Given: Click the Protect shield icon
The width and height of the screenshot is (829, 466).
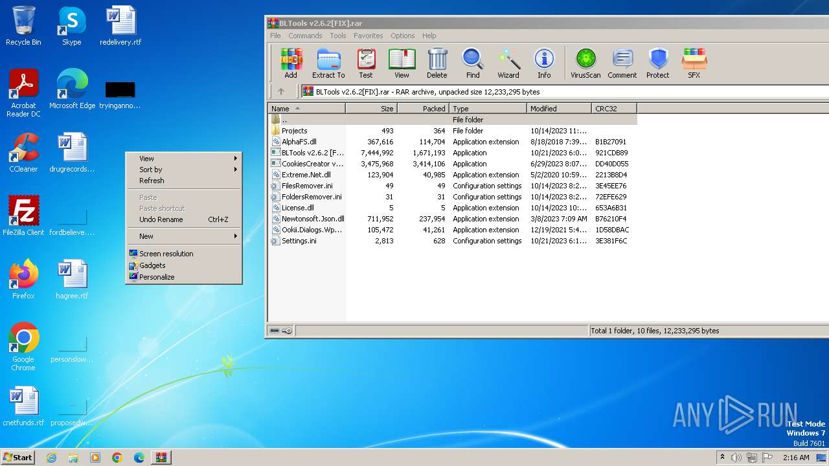Looking at the screenshot, I should 658,63.
